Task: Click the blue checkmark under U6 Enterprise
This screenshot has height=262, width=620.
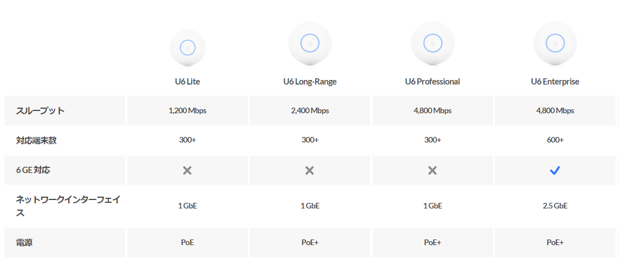Action: click(555, 170)
